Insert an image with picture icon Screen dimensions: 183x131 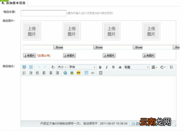tap(72, 73)
